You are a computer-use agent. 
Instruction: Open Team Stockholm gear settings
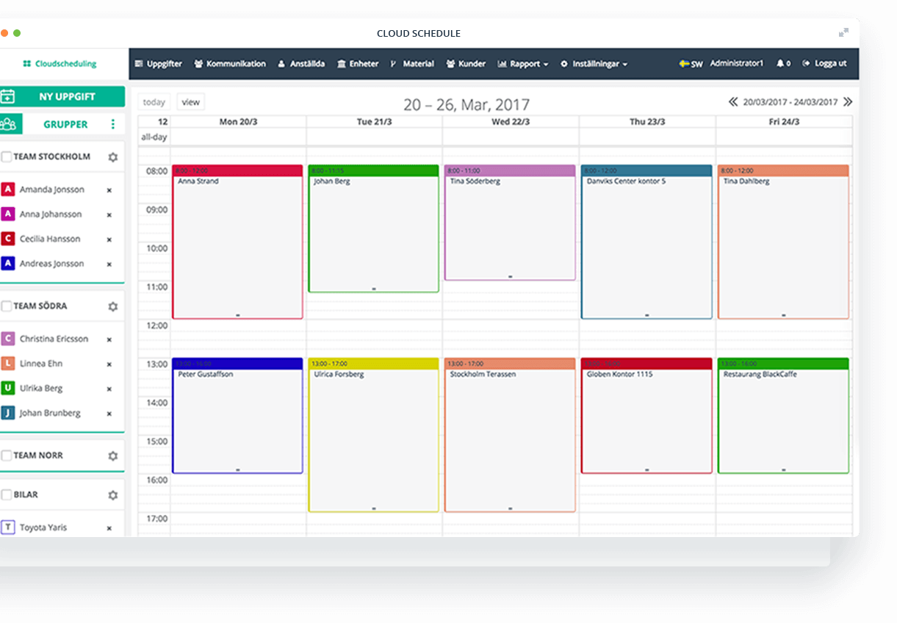pyautogui.click(x=112, y=157)
